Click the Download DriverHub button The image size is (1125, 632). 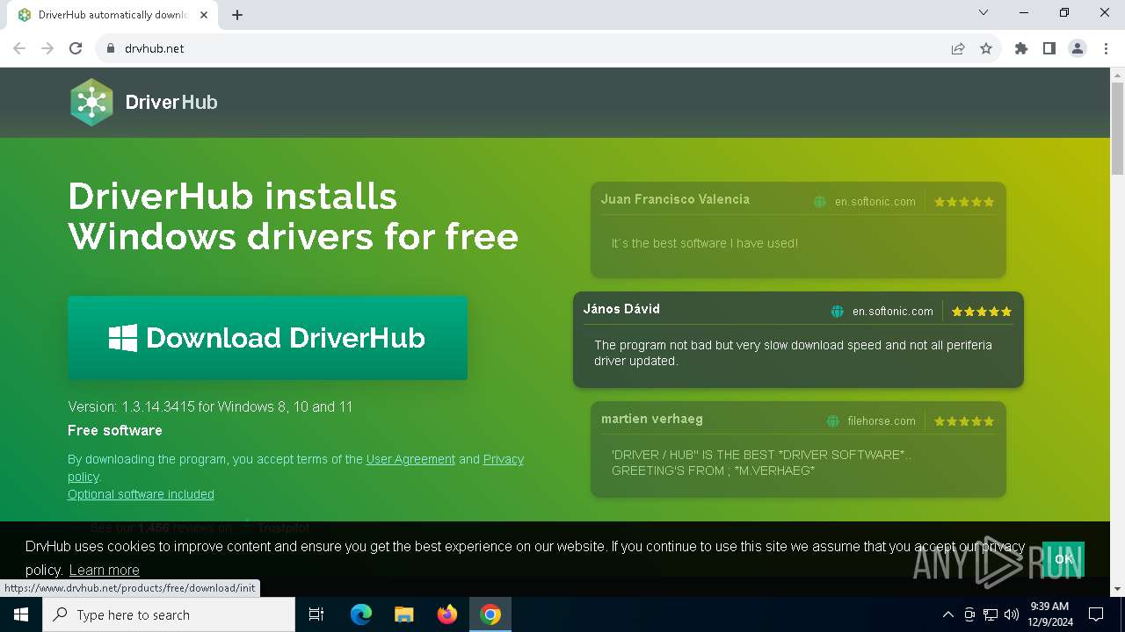(x=267, y=338)
